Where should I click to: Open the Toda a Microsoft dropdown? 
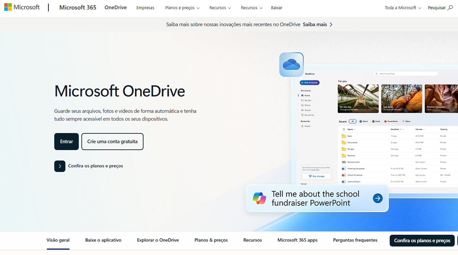pos(402,8)
